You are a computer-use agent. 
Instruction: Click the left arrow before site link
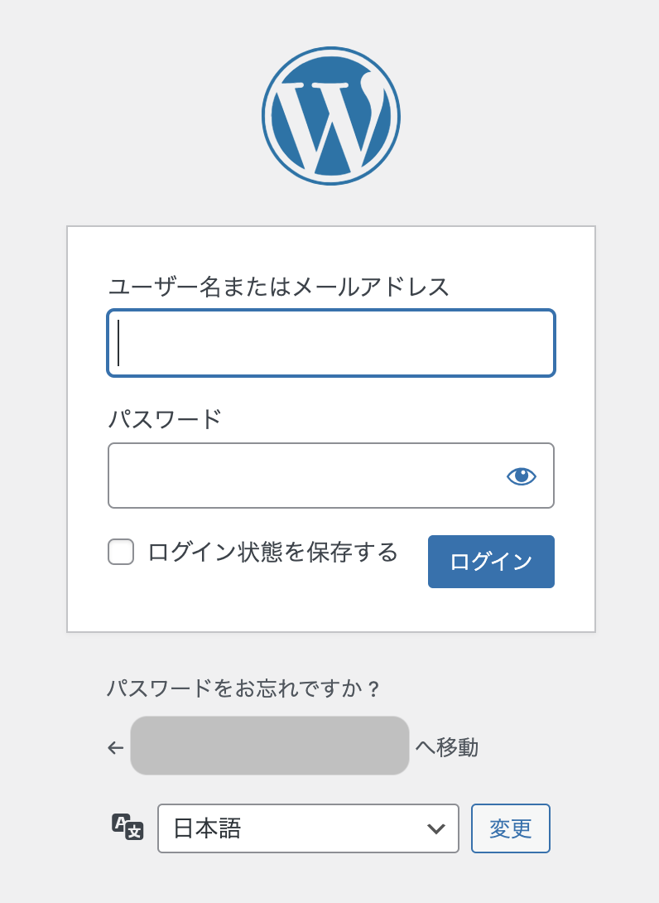pos(116,748)
